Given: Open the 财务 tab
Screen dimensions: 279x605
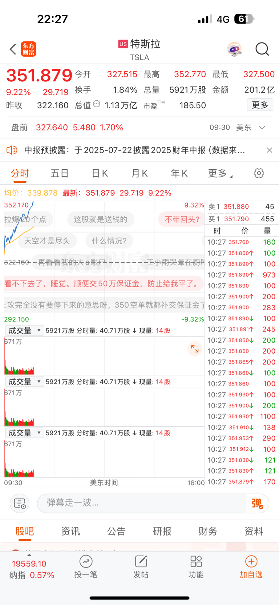Looking at the screenshot, I should [x=208, y=531].
